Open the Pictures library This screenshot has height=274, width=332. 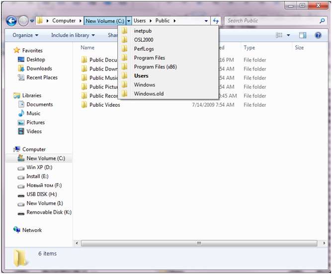click(x=36, y=123)
